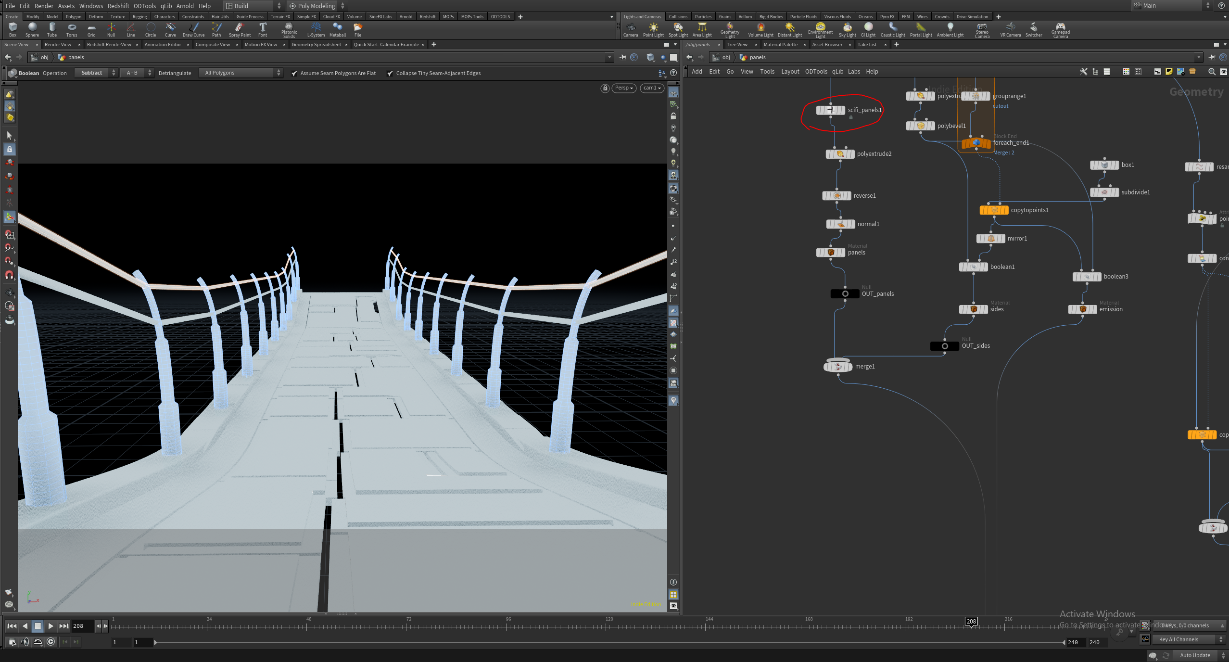Click the Spray Paint tool icon
Screen dimensions: 1229x662
point(240,30)
